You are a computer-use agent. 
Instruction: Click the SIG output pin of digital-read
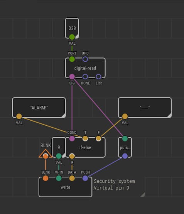pos(72,77)
